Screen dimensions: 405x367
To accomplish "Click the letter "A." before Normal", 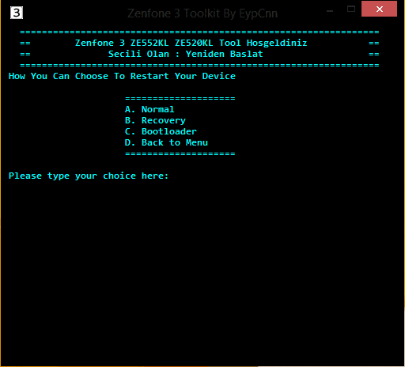I will click(130, 109).
